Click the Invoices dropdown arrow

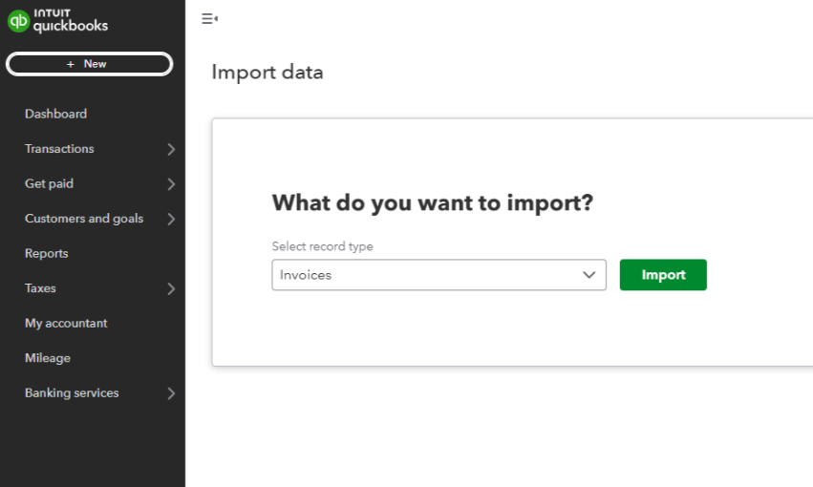tap(588, 275)
